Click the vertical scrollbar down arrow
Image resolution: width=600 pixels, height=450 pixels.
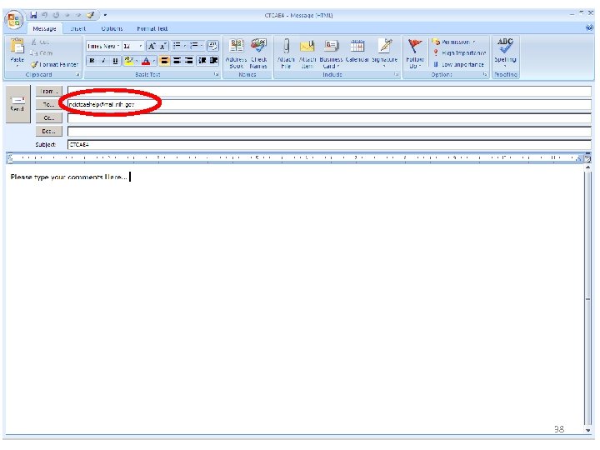click(x=588, y=430)
